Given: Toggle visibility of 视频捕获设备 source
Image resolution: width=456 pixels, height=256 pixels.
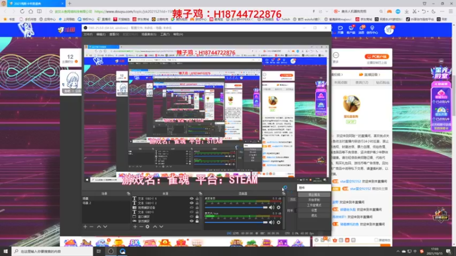Looking at the screenshot, I should (x=192, y=208).
